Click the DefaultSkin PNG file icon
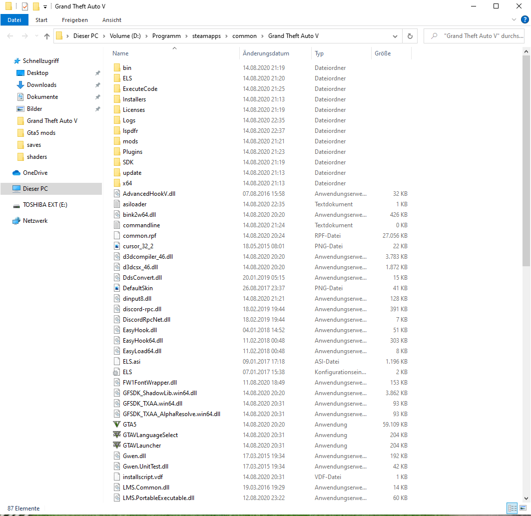This screenshot has width=531, height=516. point(117,288)
